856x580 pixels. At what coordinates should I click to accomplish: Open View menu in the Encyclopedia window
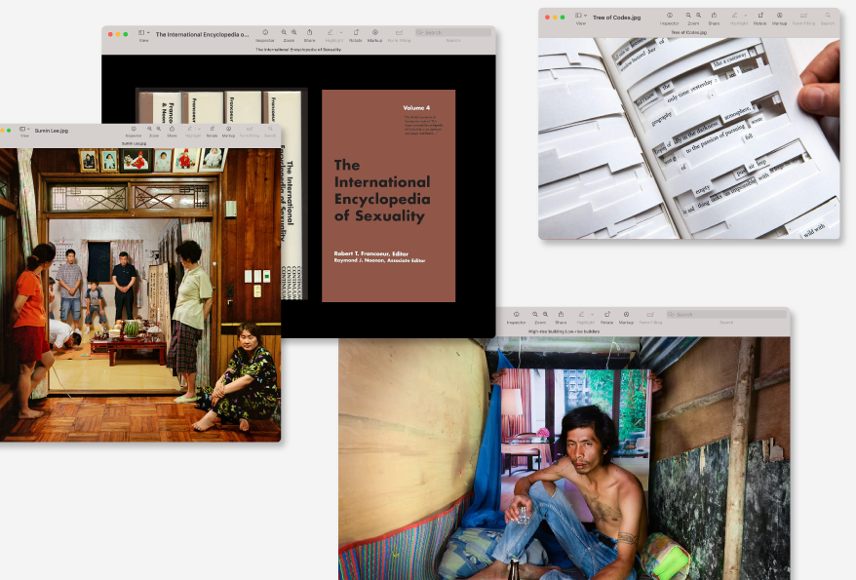pyautogui.click(x=143, y=33)
